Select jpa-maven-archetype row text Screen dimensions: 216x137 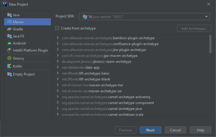coord(99,56)
